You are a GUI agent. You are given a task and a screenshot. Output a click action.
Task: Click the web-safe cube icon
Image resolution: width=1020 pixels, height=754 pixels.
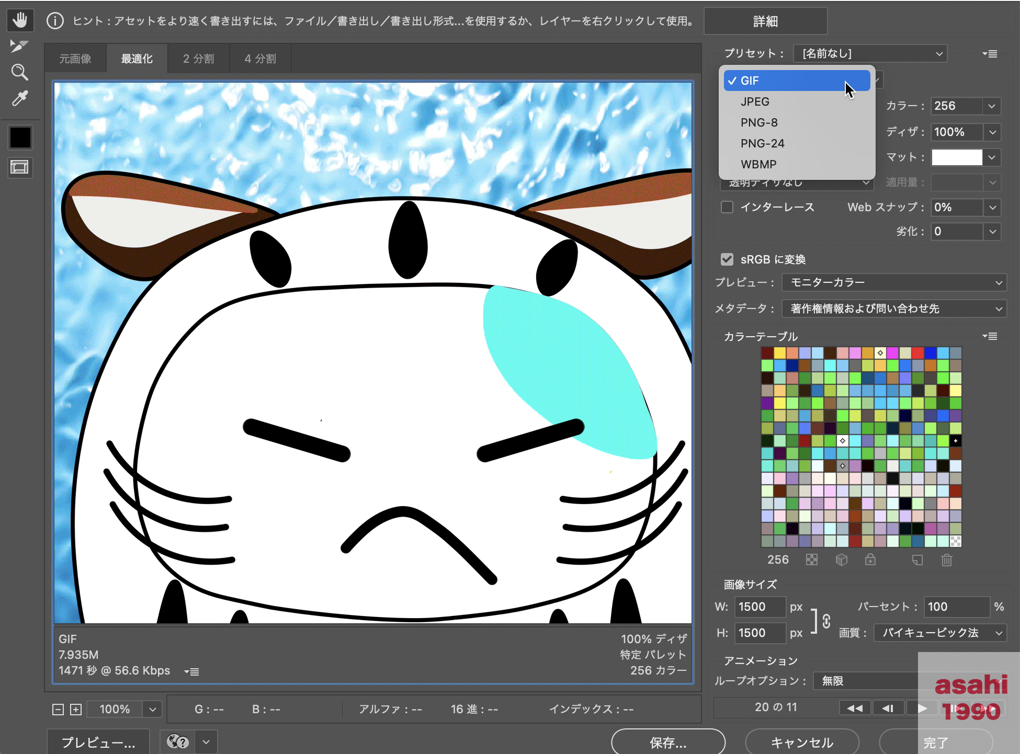(841, 560)
